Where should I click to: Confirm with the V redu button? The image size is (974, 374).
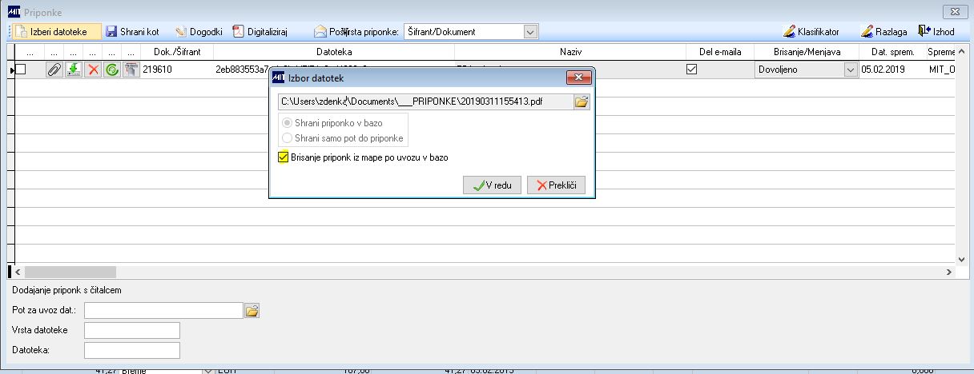point(492,185)
